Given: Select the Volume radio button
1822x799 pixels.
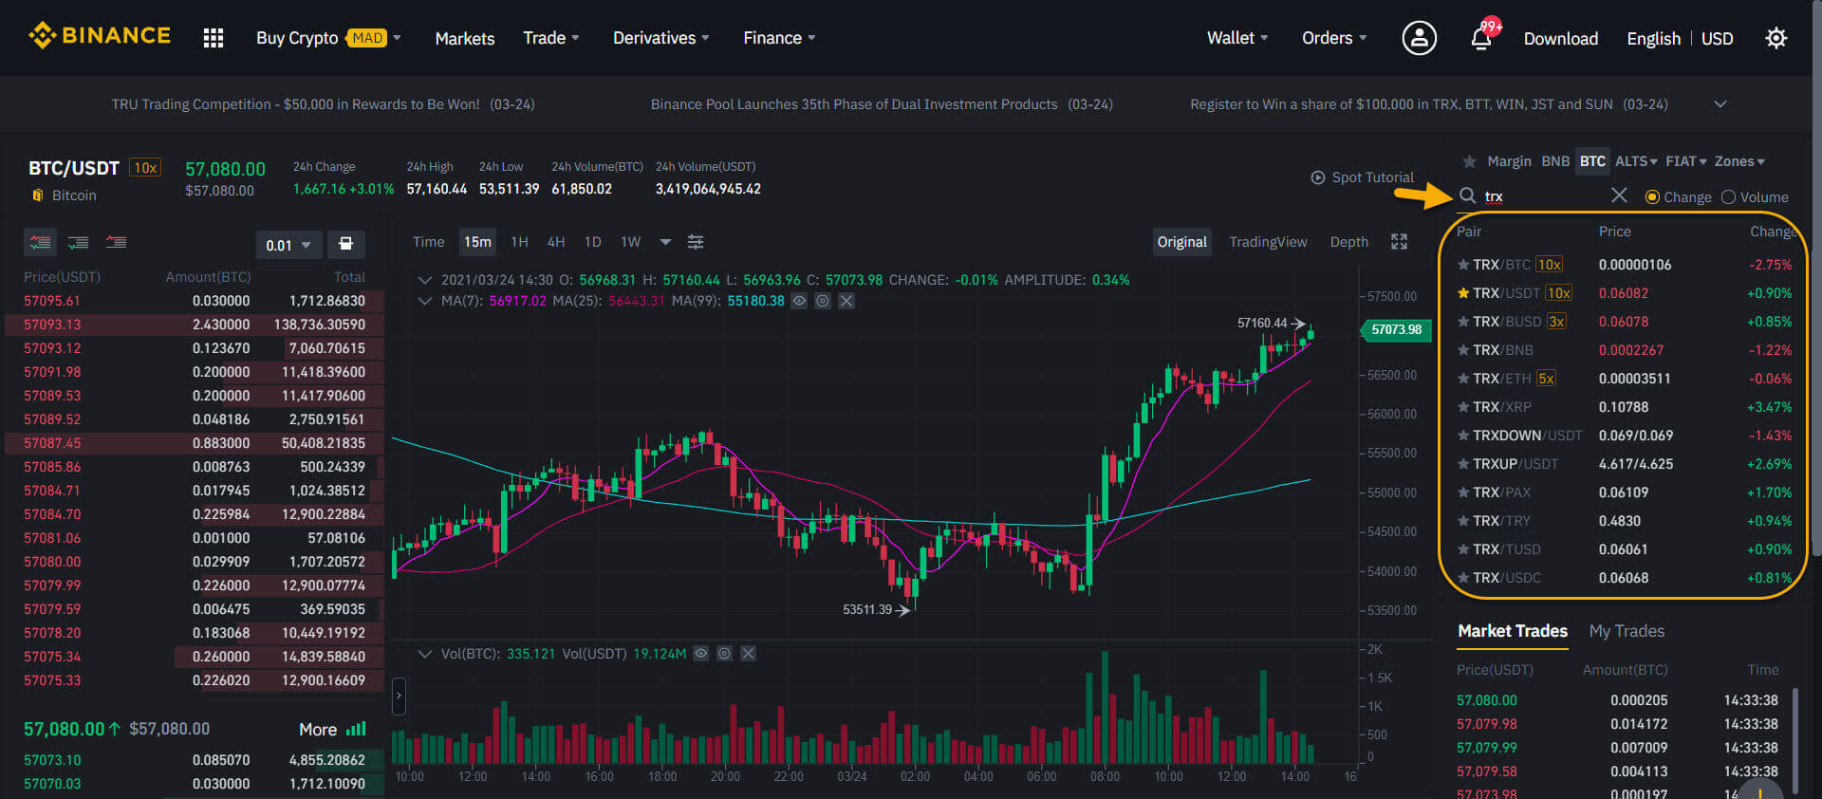Looking at the screenshot, I should click(x=1728, y=197).
